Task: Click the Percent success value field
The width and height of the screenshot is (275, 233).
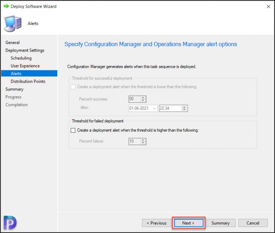Action: [x=135, y=99]
